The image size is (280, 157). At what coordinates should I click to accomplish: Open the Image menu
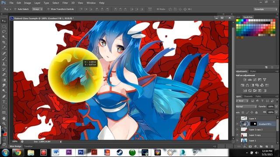tap(27, 3)
